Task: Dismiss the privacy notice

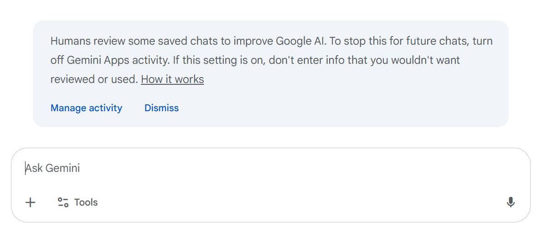Action: point(161,108)
